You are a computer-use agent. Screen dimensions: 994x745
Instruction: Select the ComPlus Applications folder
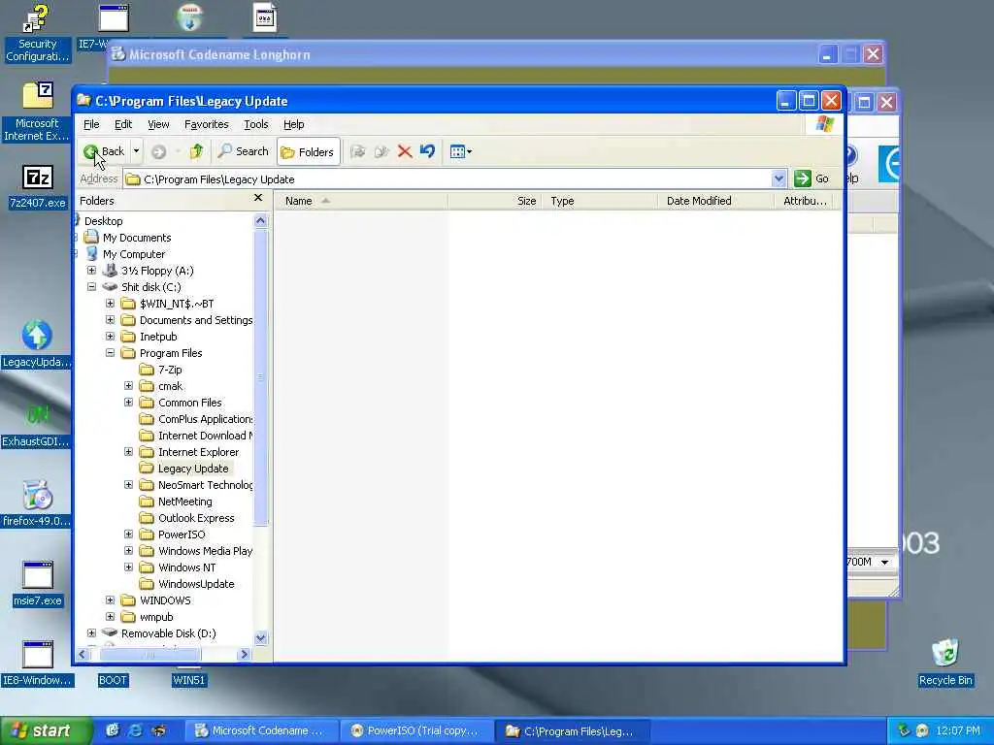(205, 419)
